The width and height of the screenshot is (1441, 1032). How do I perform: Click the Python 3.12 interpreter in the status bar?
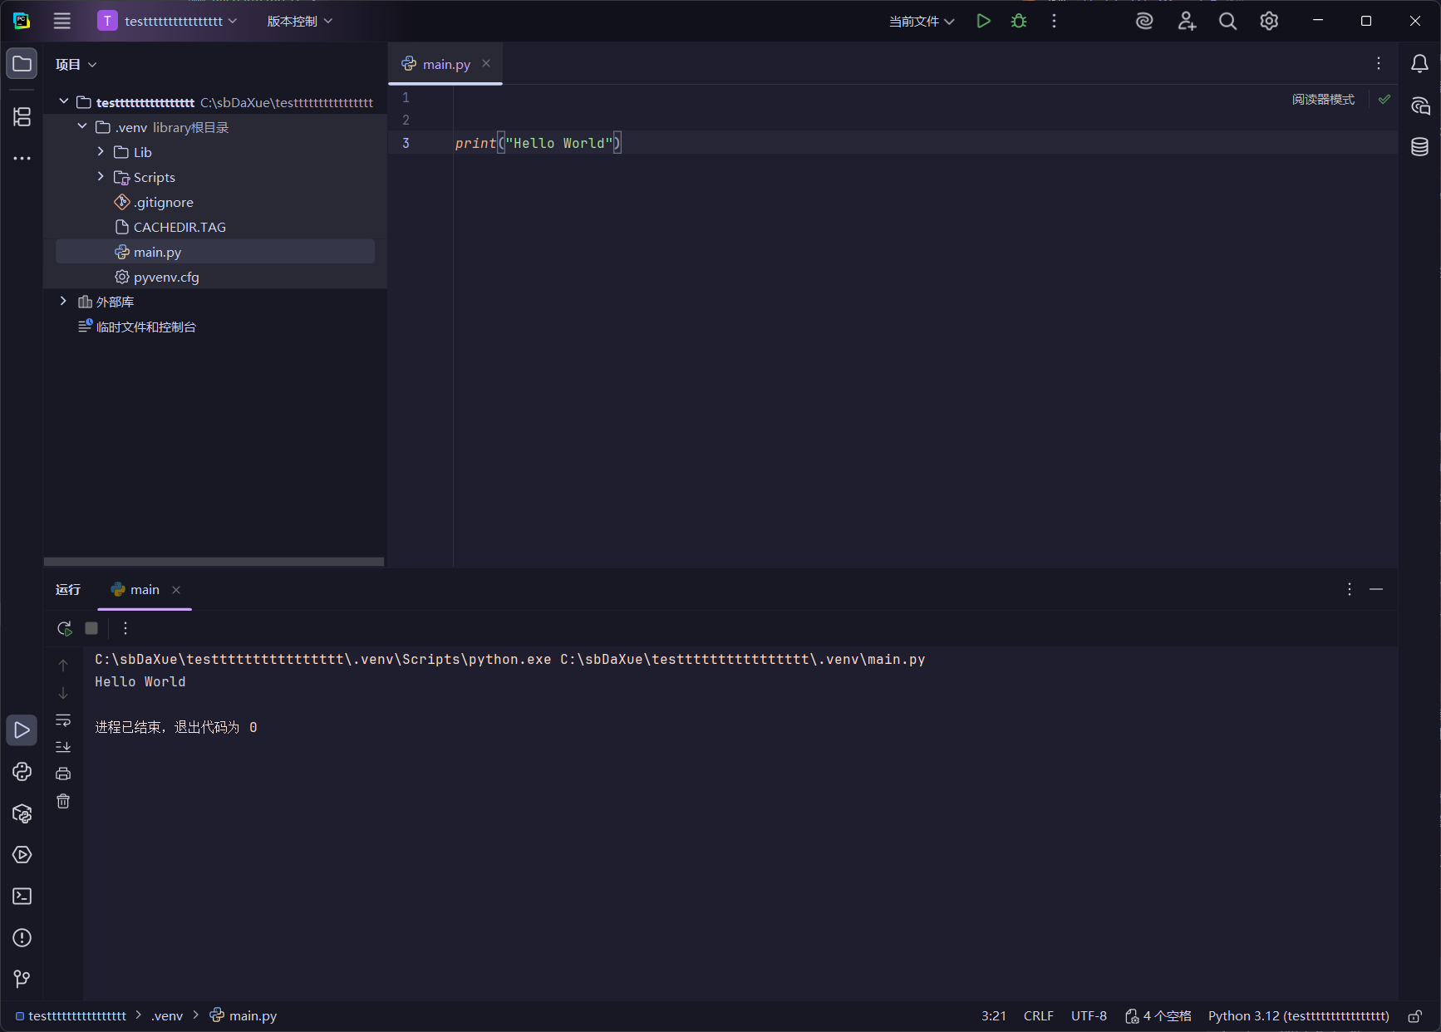(x=1298, y=1016)
